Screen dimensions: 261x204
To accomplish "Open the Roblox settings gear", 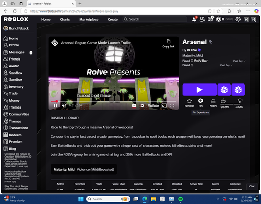I will coord(238,19).
